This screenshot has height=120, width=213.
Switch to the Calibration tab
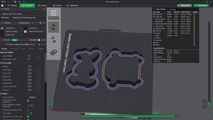coord(73,6)
